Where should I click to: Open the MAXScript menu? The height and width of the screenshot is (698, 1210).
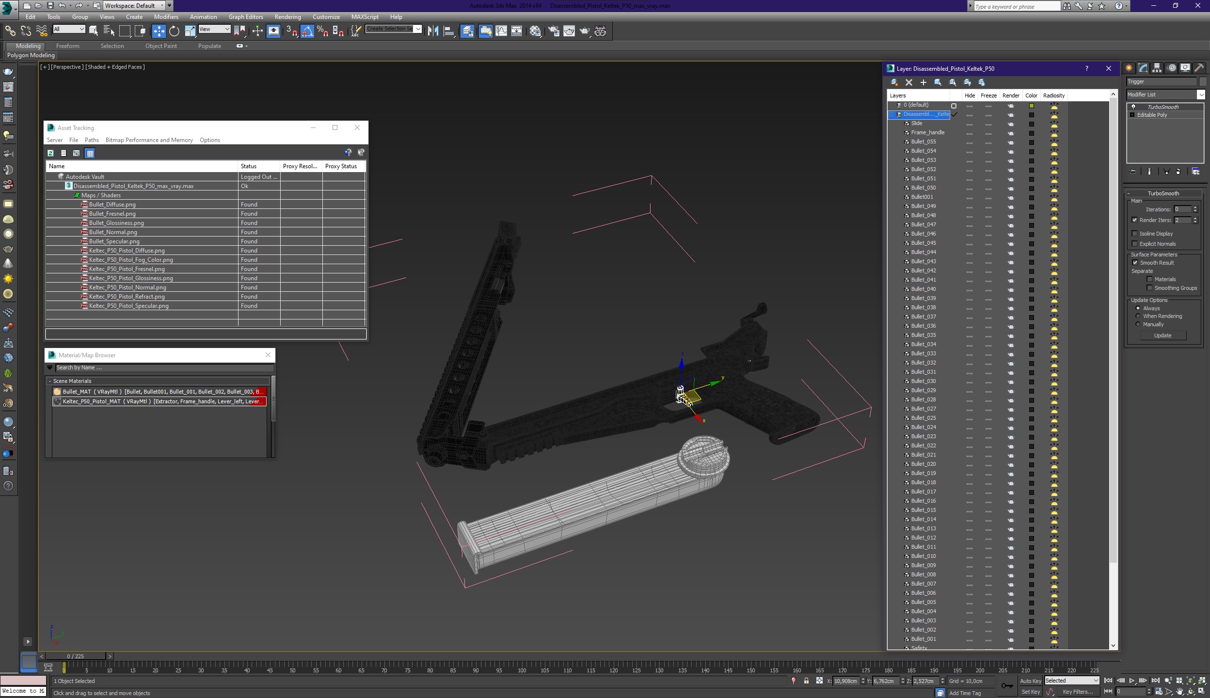coord(365,16)
